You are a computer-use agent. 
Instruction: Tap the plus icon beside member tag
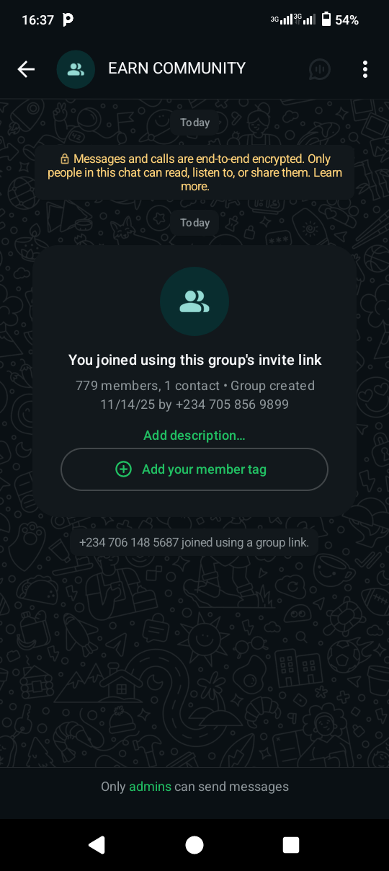(x=124, y=469)
